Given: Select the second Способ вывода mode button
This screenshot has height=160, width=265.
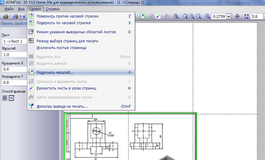Looking at the screenshot, I should click(x=12, y=98).
